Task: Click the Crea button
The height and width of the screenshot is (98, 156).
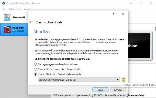Action: tap(101, 90)
